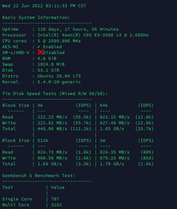Click the Basic System Information heading

point(36,18)
